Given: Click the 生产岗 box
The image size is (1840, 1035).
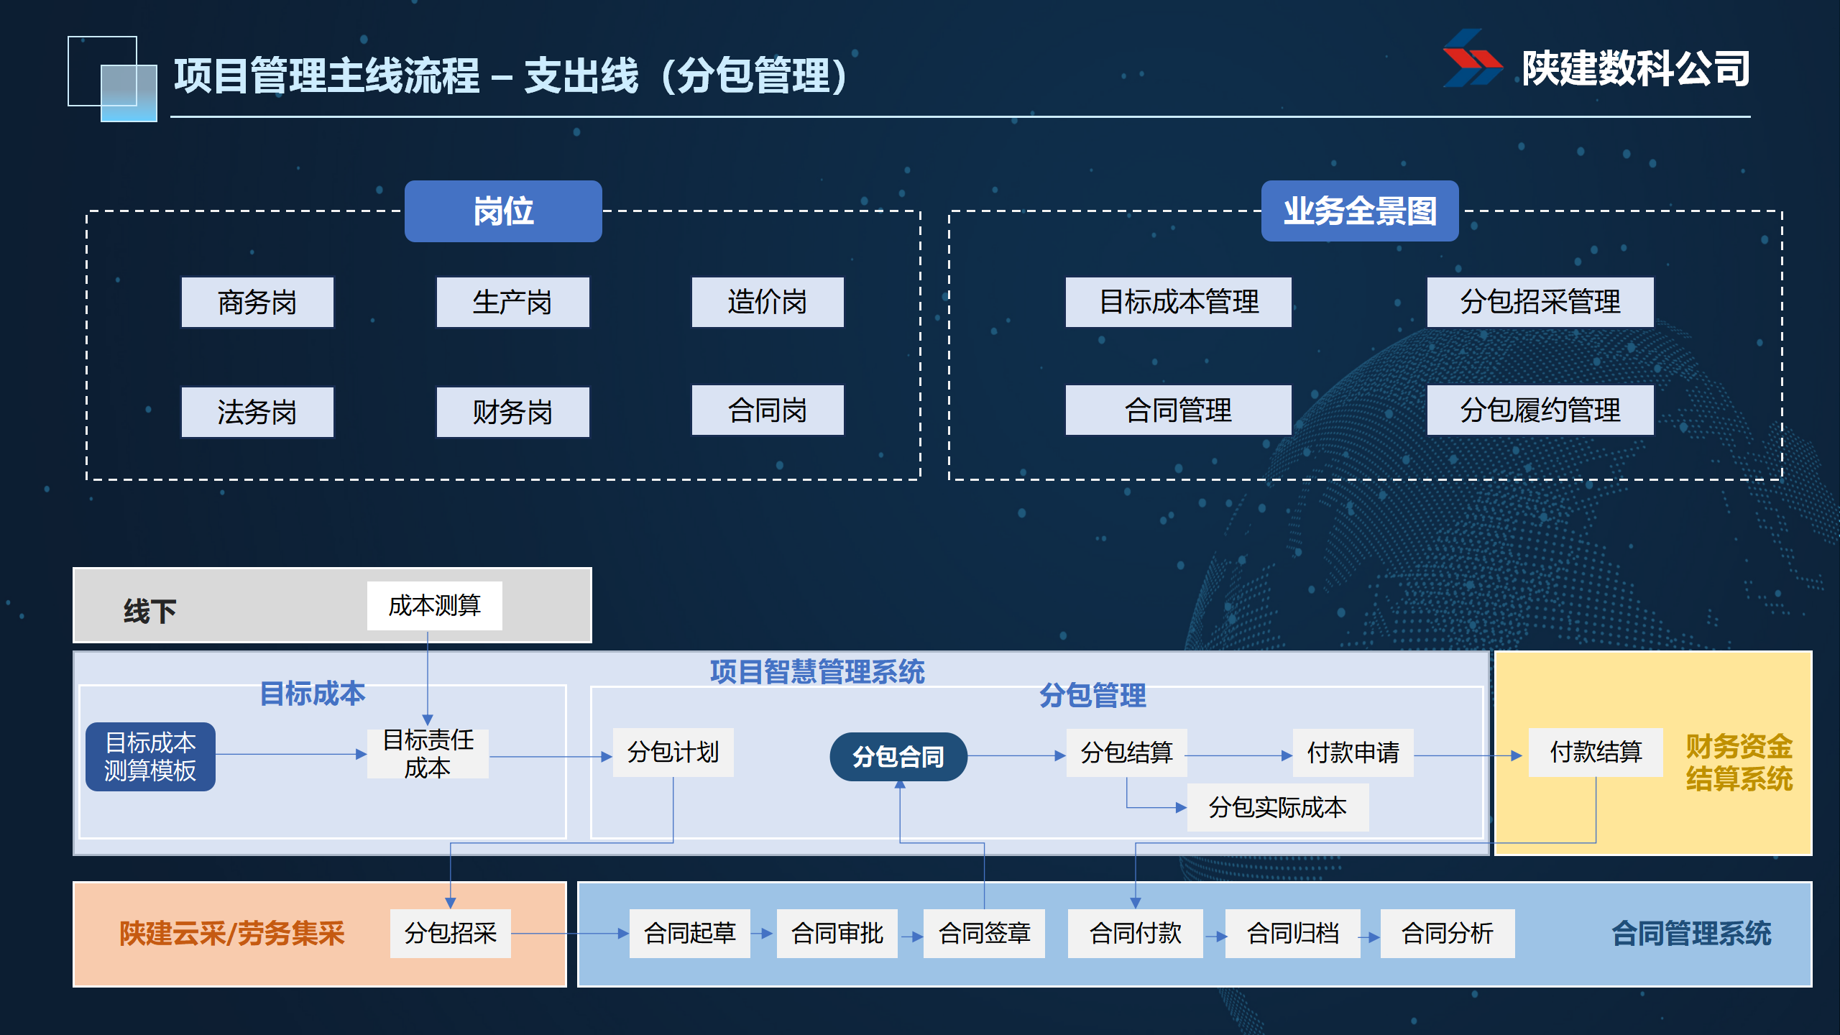Looking at the screenshot, I should pos(512,303).
